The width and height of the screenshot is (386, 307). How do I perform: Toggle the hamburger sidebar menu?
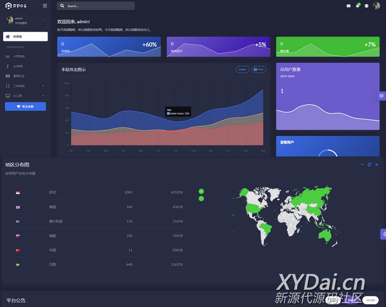(45, 6)
